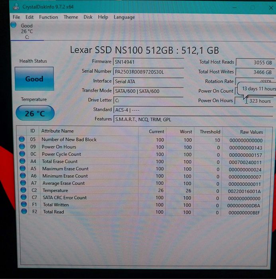The width and height of the screenshot is (276, 279).
Task: Select the Total Erase Count attribute
Action: tap(60, 161)
